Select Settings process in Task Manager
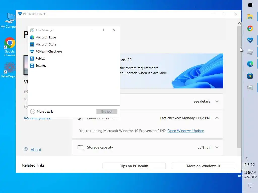 coord(74,66)
